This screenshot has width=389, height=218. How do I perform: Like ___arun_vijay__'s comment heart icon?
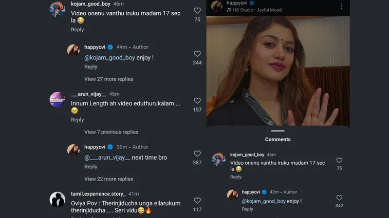(x=197, y=101)
